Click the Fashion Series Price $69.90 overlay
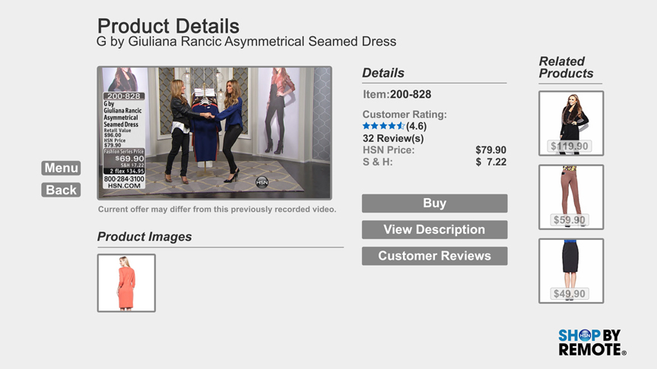Image resolution: width=657 pixels, height=369 pixels. click(124, 156)
